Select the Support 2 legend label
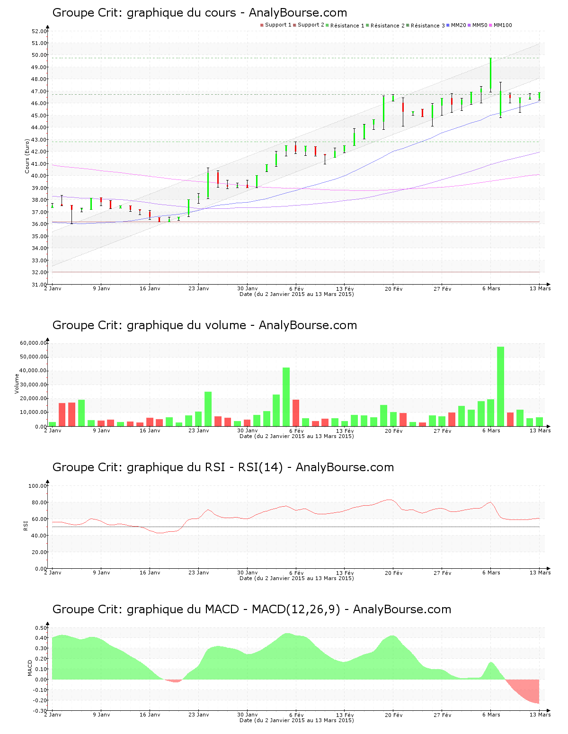Viewport: 568px width, 734px height. (311, 25)
